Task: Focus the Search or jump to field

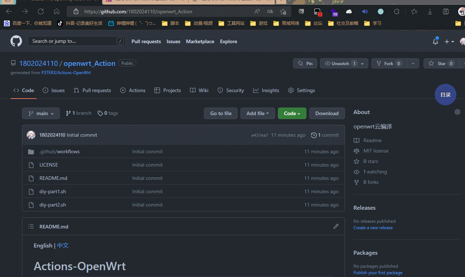Action: [x=76, y=41]
